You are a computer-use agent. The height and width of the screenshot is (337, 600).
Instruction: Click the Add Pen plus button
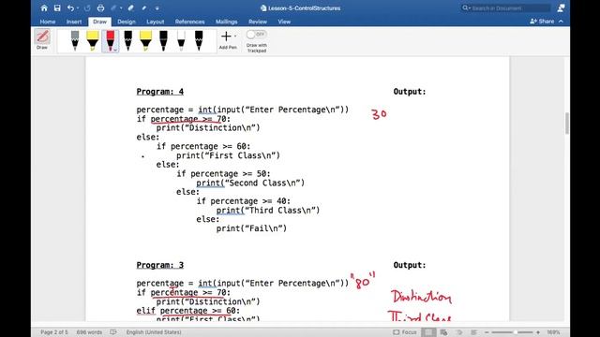click(226, 37)
